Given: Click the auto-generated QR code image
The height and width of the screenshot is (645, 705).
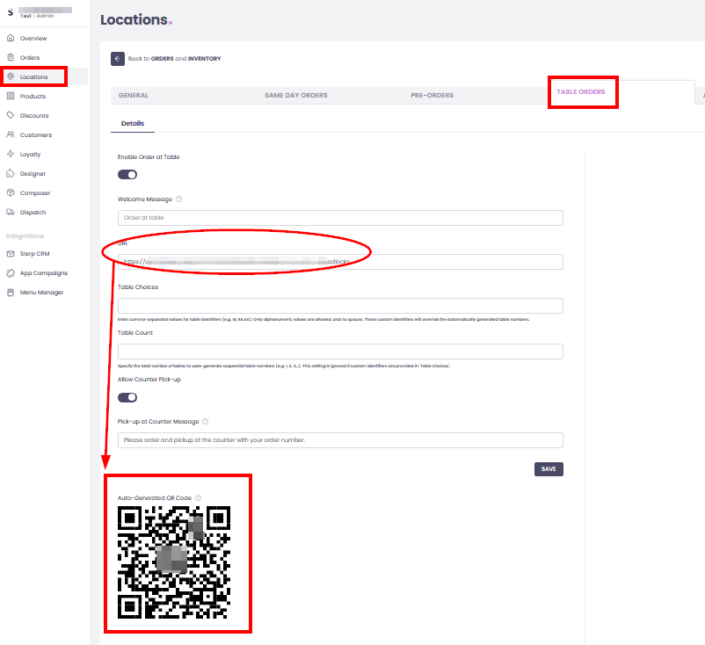Looking at the screenshot, I should click(x=174, y=561).
